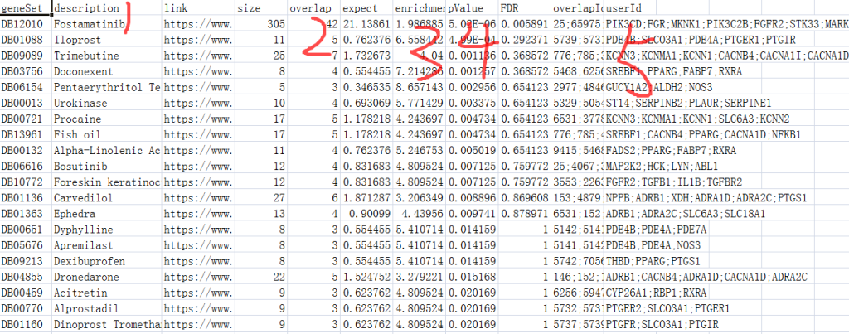
Task: Click FDR value 0.005891
Action: 524,24
